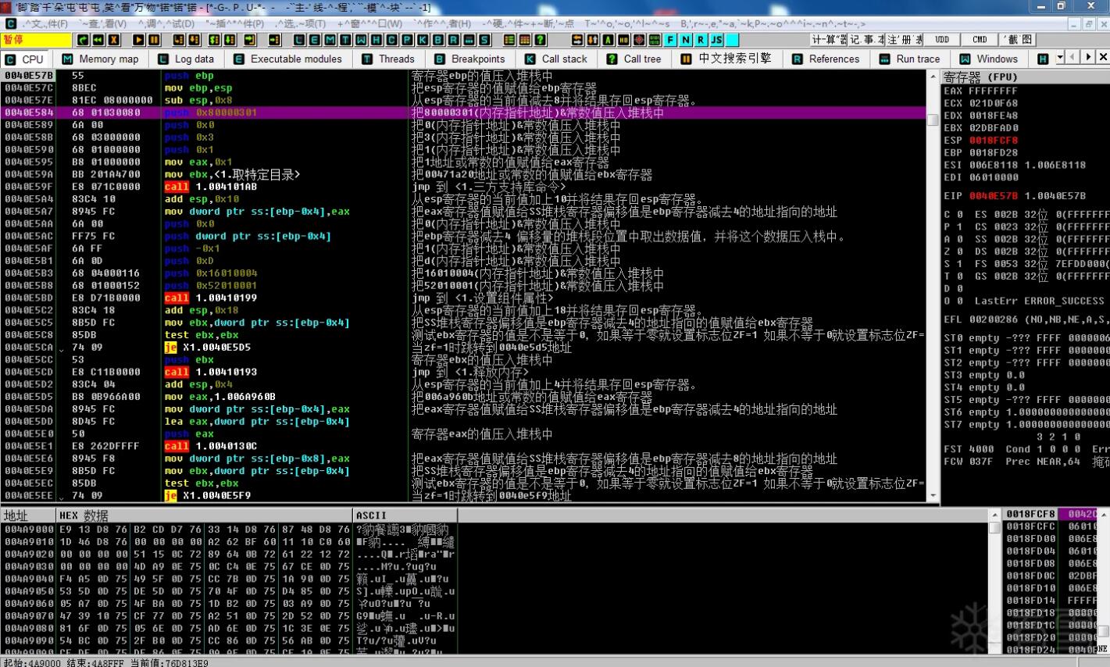Viewport: 1110px width, 667px height.
Task: Switch to the Executable modules tab
Action: pyautogui.click(x=288, y=59)
